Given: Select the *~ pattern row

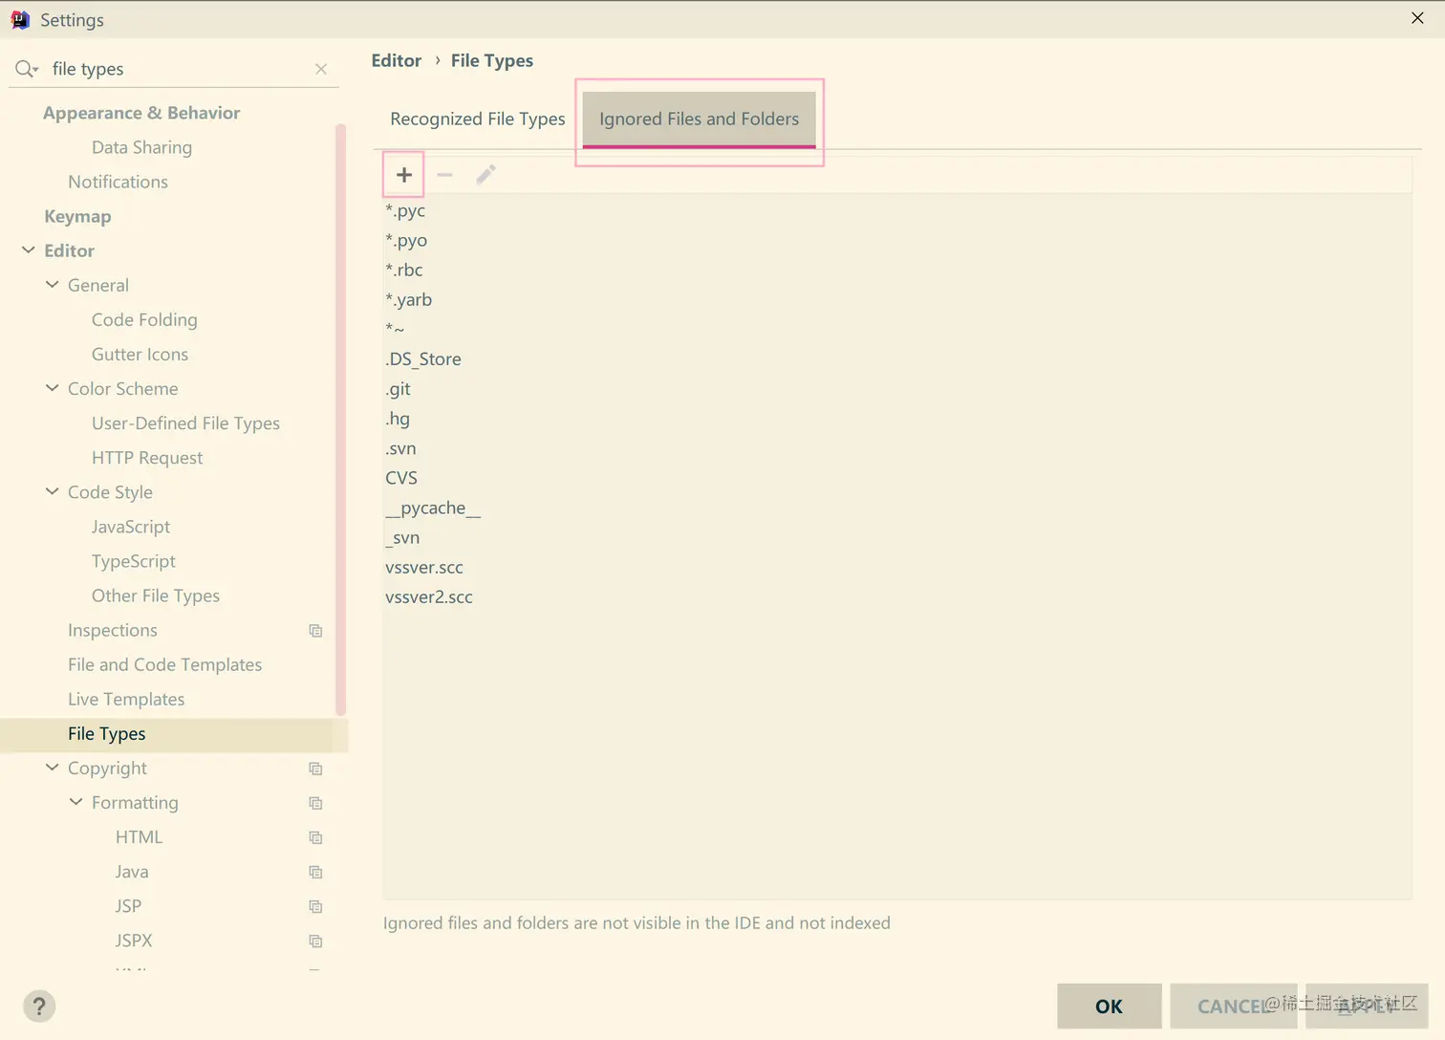Looking at the screenshot, I should [897, 329].
